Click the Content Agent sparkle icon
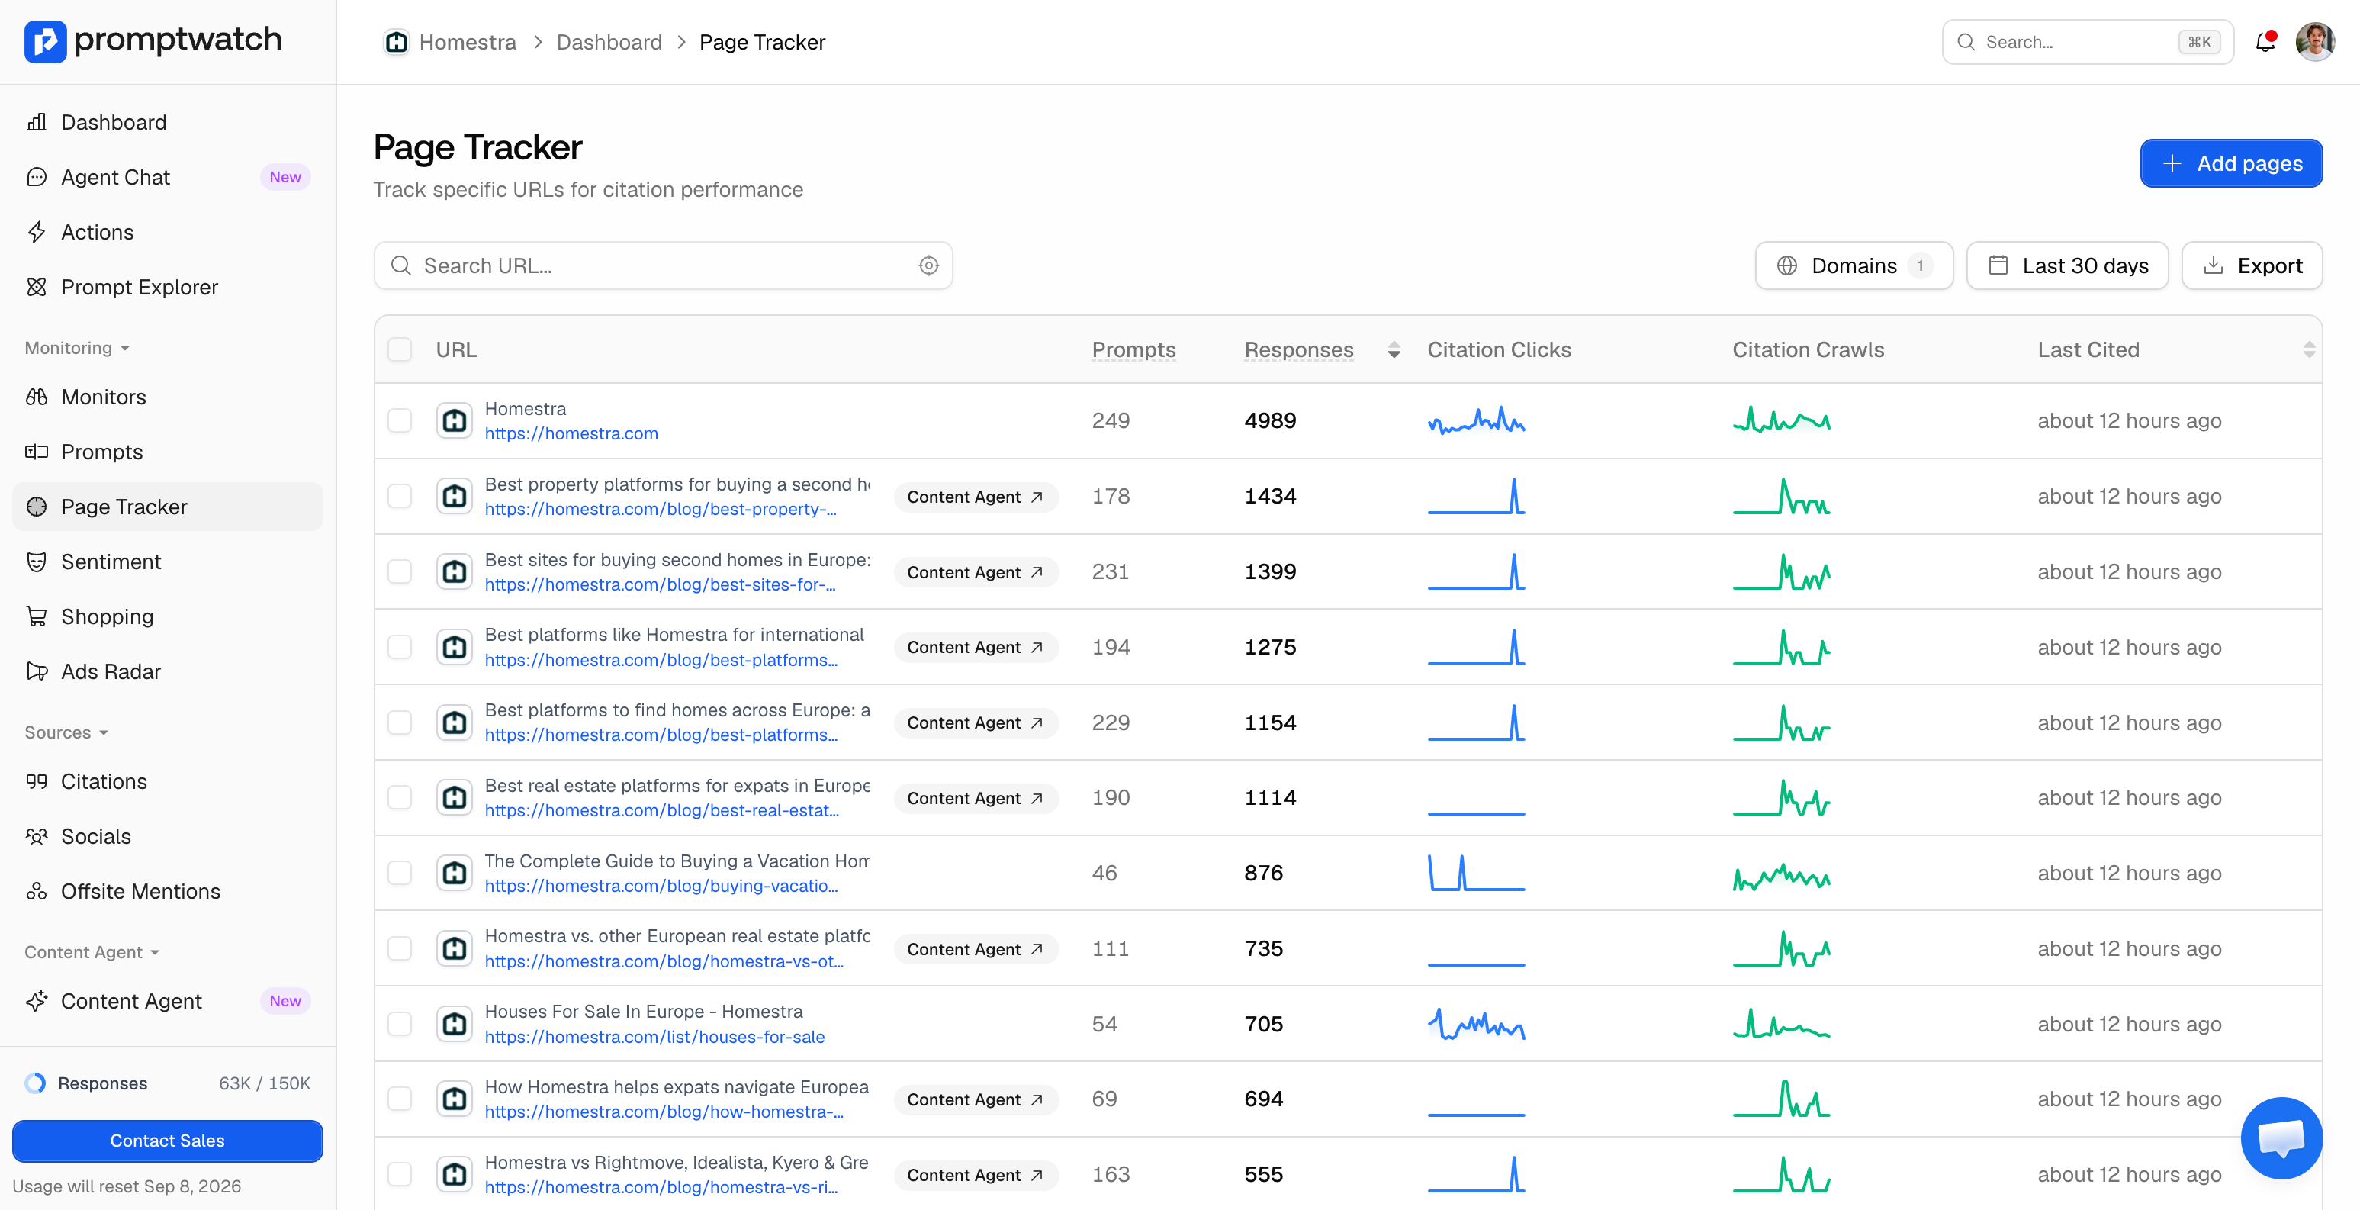Viewport: 2360px width, 1210px height. pyautogui.click(x=37, y=1001)
